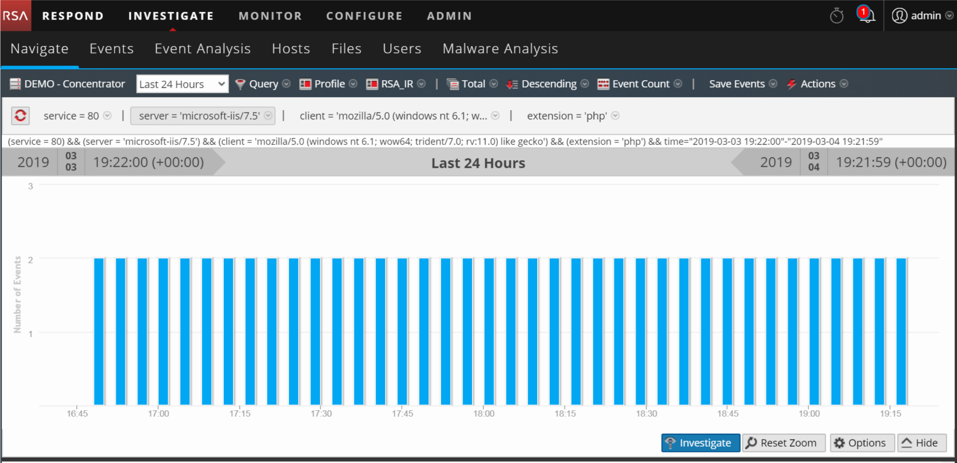Screen dimensions: 957x463
Task: Click the red refresh query icon
Action: [x=20, y=116]
